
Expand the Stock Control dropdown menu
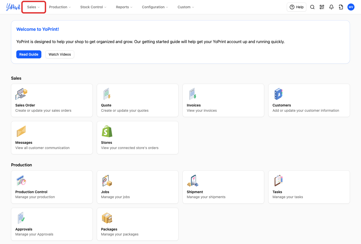tap(93, 7)
